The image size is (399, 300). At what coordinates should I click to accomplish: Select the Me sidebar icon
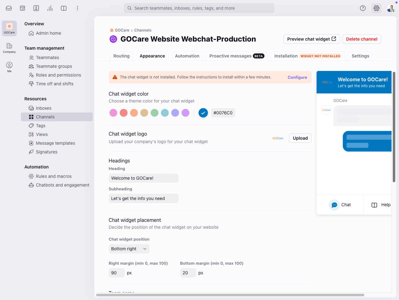[9, 67]
